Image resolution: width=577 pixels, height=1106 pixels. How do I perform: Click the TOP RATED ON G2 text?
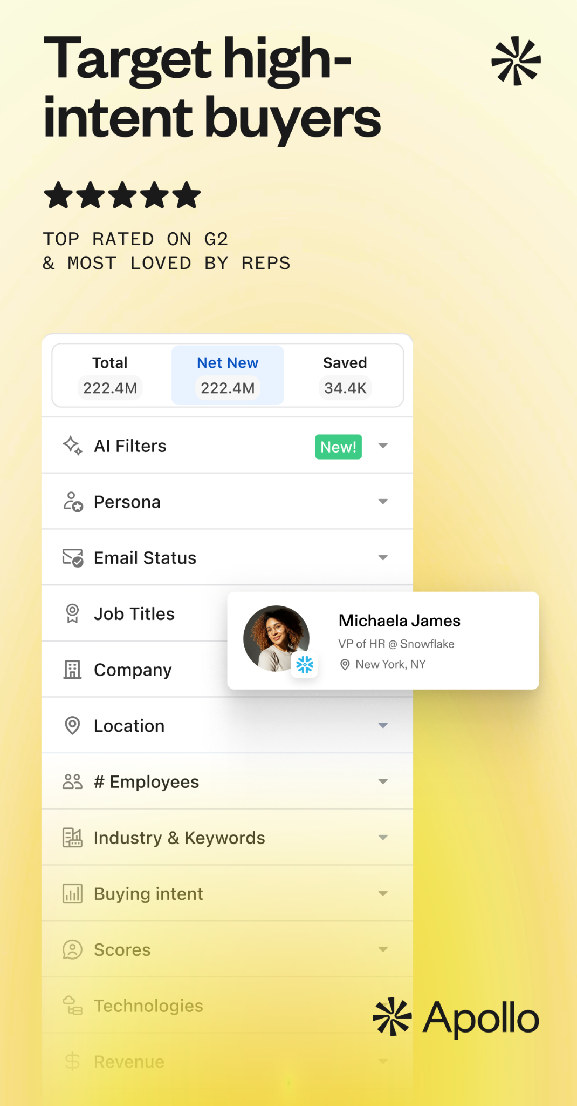tap(135, 239)
